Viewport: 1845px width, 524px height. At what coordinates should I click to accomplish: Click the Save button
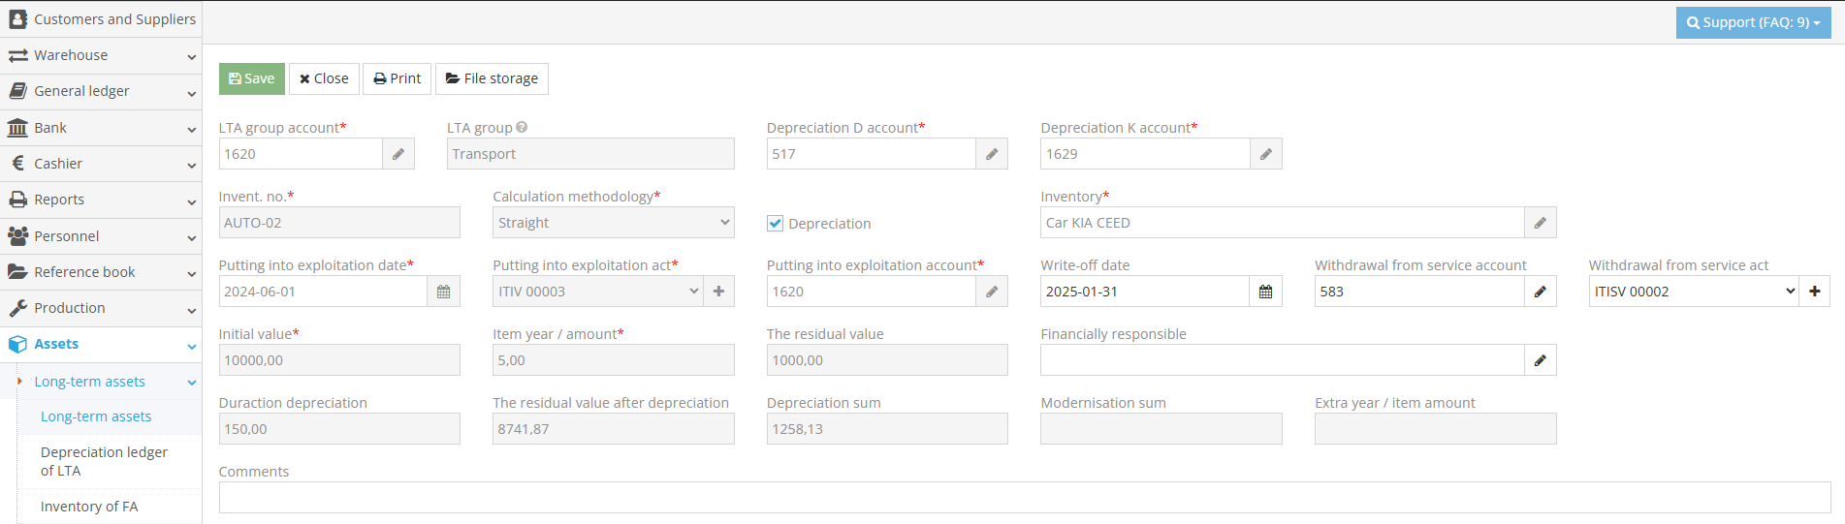coord(251,78)
